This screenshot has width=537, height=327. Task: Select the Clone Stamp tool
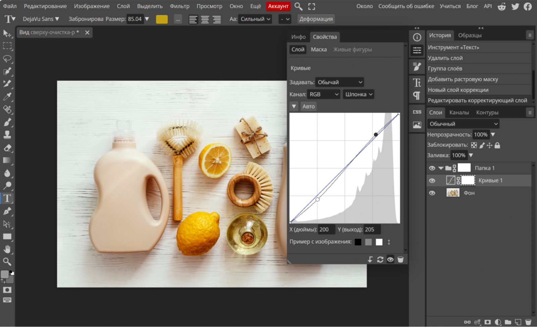point(7,135)
